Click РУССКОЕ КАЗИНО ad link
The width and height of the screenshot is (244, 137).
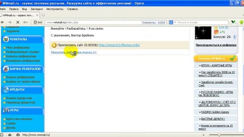point(216,94)
